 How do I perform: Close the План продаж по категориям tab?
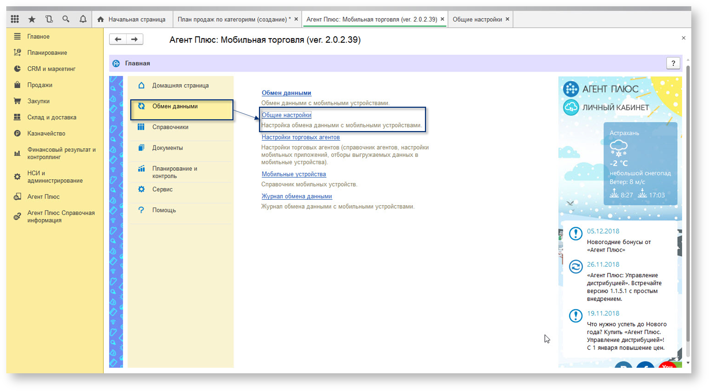[296, 19]
